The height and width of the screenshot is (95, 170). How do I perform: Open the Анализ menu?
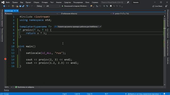[59, 2]
